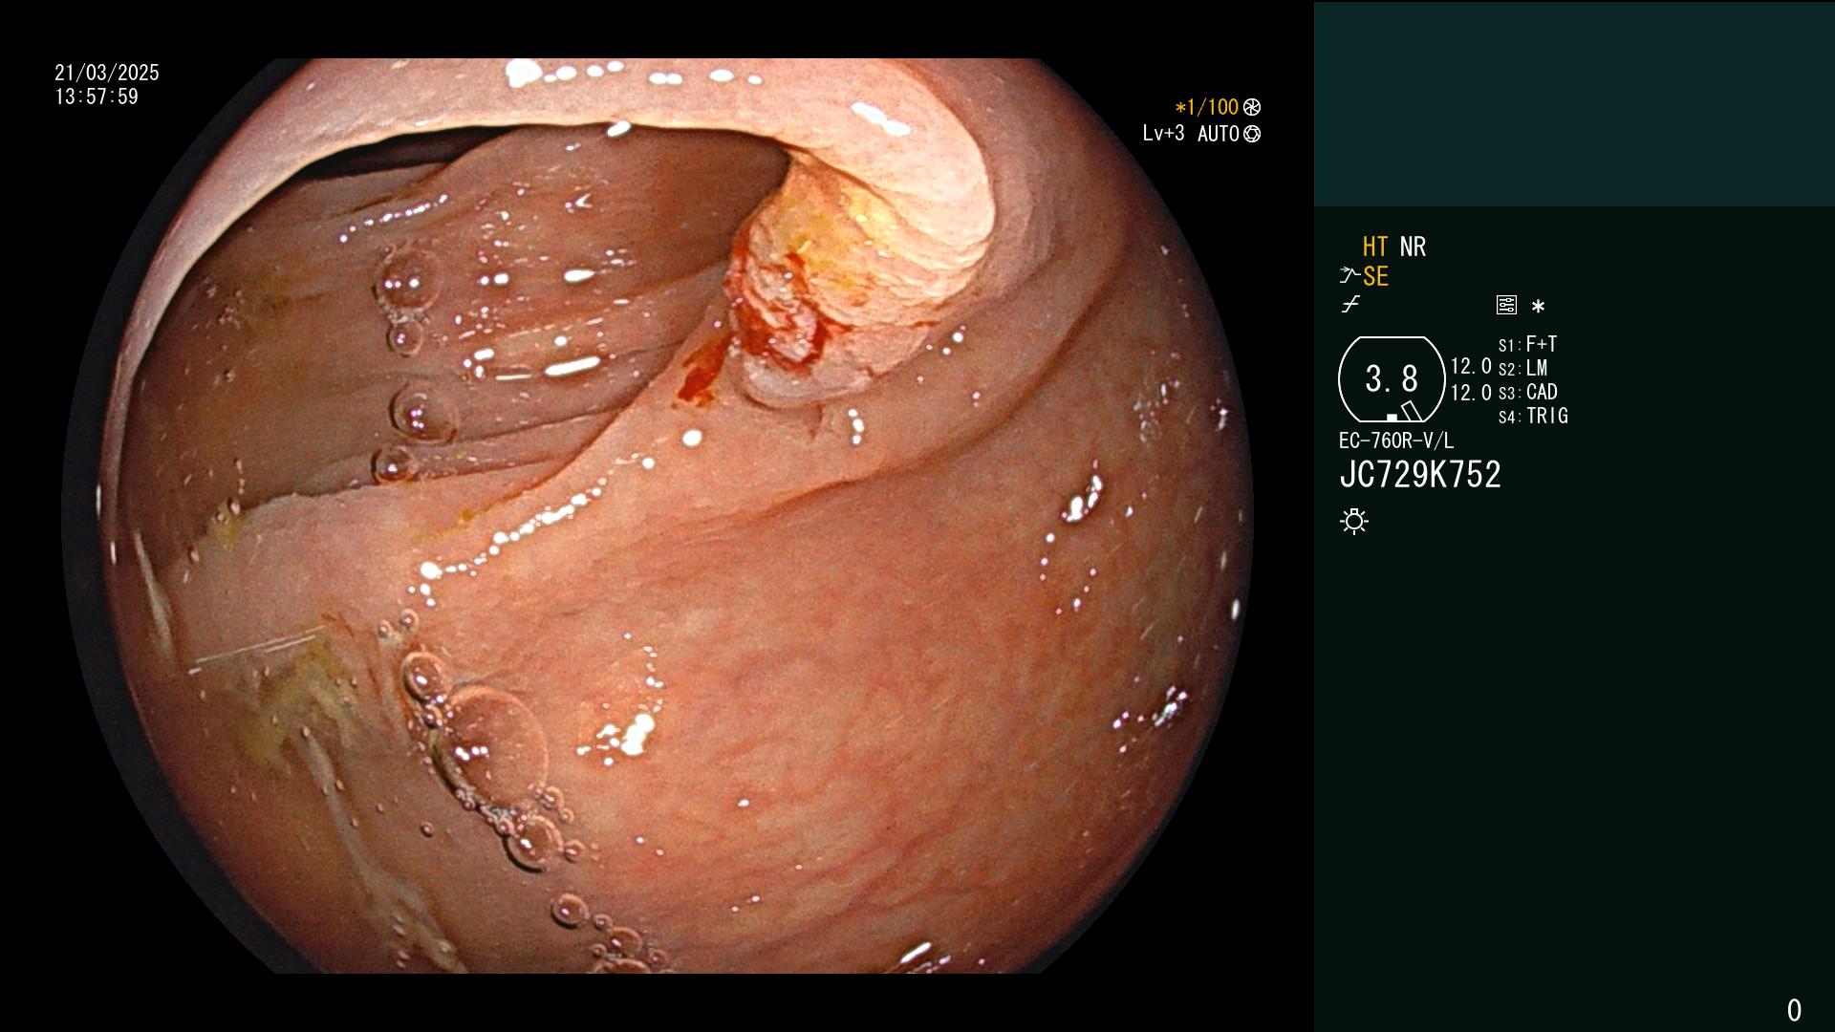Click the light lamp icon
Image resolution: width=1835 pixels, height=1032 pixels.
(1354, 521)
